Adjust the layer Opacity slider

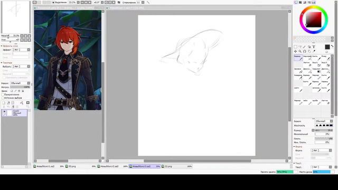pos(20,87)
